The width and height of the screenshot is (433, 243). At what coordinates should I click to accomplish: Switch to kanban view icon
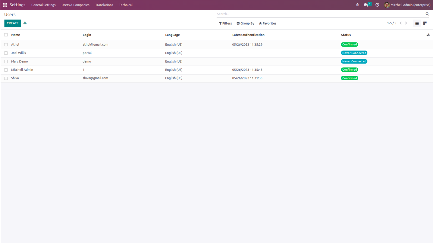tap(425, 23)
